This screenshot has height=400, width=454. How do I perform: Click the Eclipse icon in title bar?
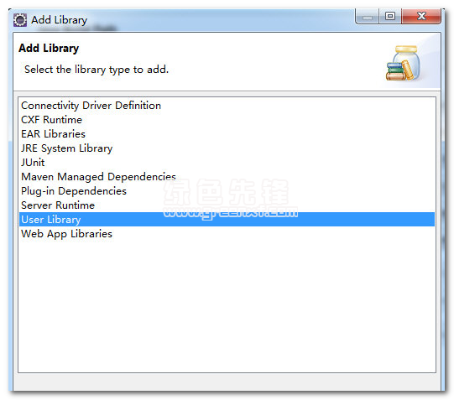[20, 20]
